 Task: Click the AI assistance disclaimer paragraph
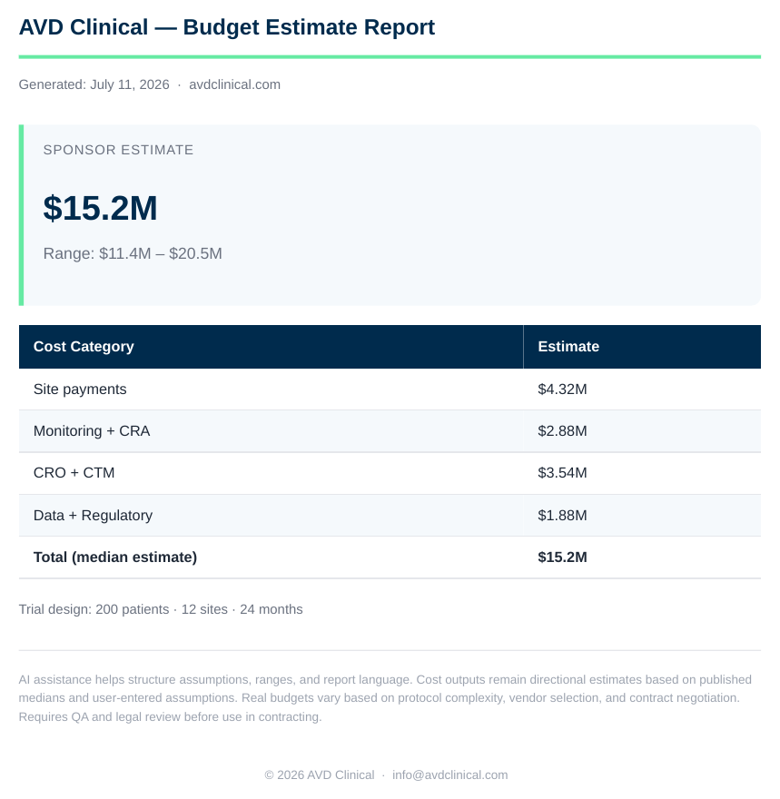point(385,698)
